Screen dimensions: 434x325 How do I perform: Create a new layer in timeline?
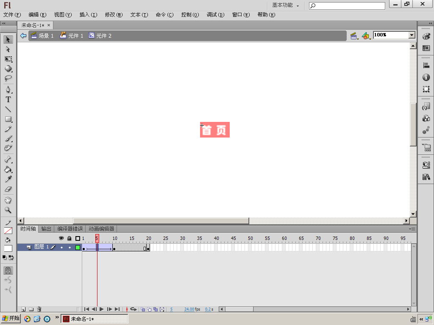(24, 309)
